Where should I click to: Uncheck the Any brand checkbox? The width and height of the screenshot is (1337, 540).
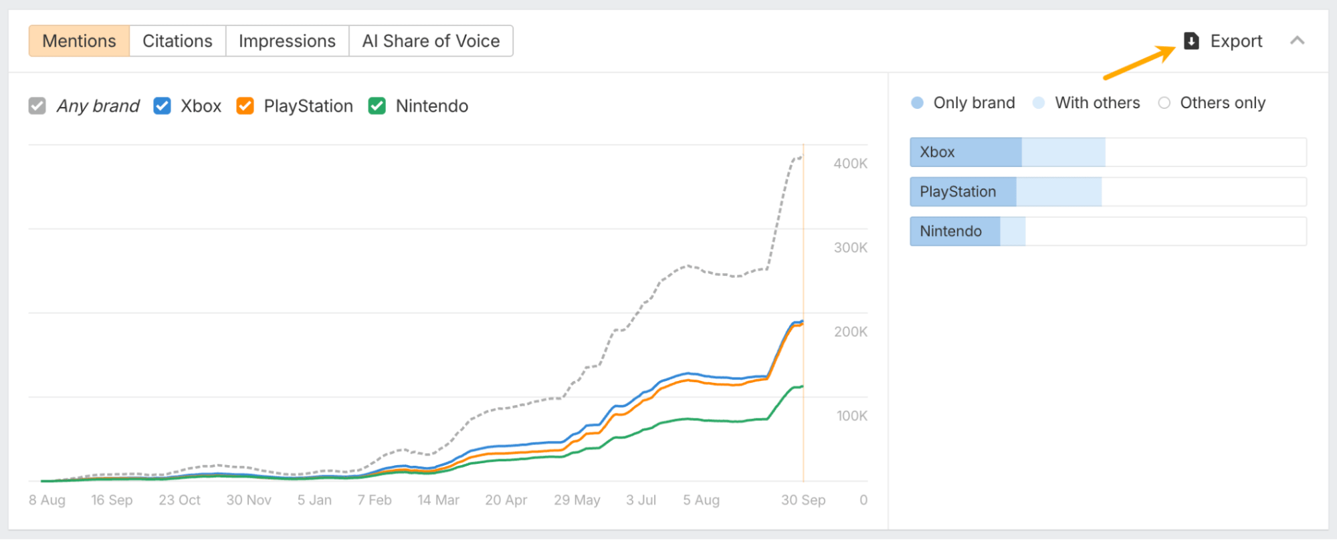pos(37,106)
